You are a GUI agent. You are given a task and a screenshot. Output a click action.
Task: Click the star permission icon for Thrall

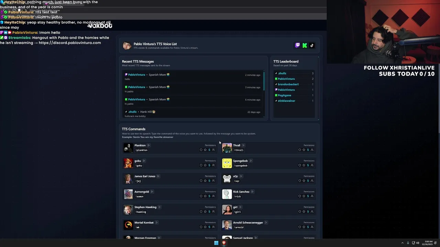point(304,150)
